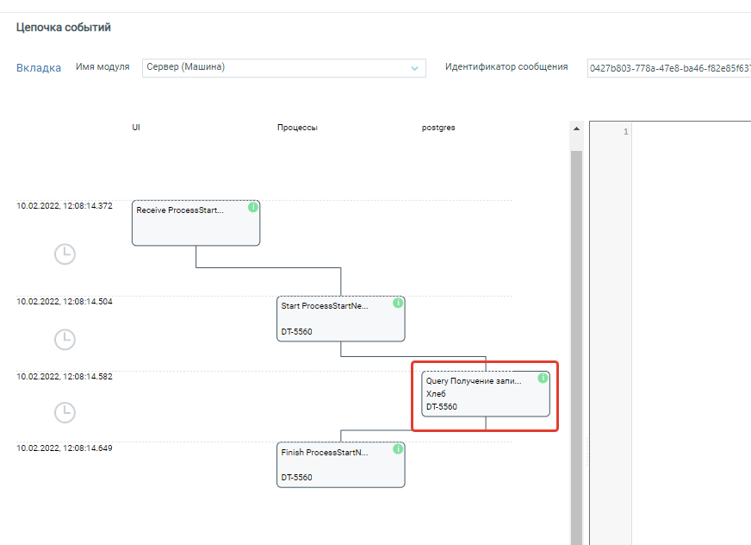Click info icon on Receive ProcessStart node
The height and width of the screenshot is (545, 751).
253,208
